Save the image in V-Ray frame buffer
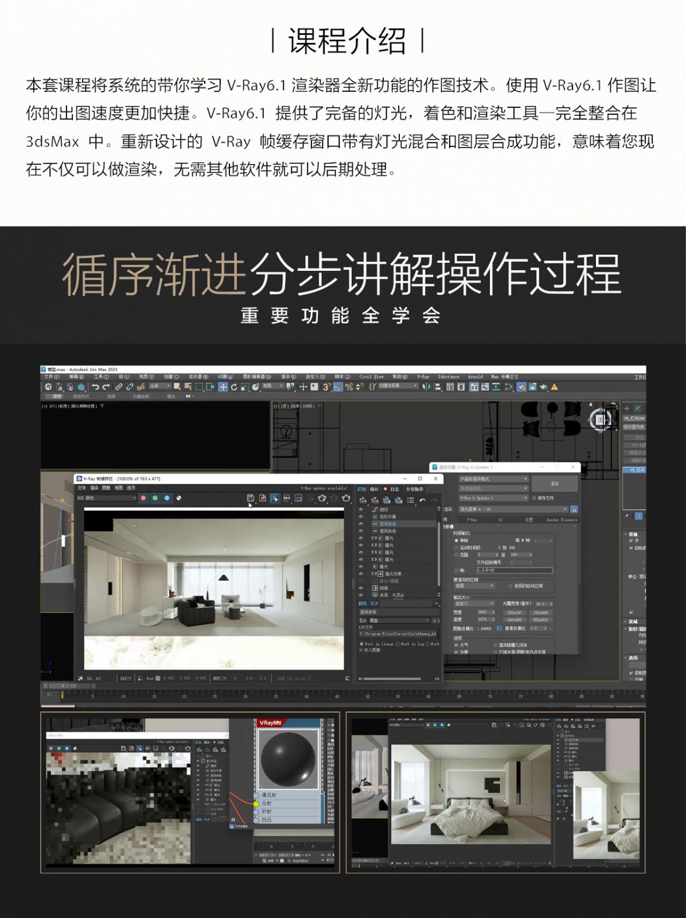The height and width of the screenshot is (918, 686). tap(250, 498)
